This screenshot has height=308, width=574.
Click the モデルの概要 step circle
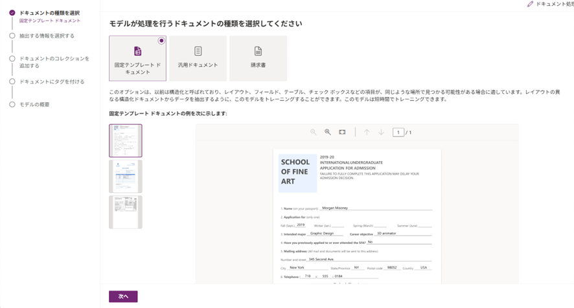[12, 105]
